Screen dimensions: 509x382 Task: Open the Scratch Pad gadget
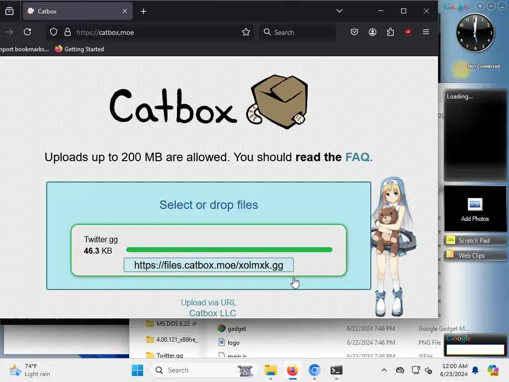coord(475,241)
